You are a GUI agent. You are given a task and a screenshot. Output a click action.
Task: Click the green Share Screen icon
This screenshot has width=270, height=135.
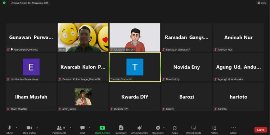pyautogui.click(x=102, y=128)
